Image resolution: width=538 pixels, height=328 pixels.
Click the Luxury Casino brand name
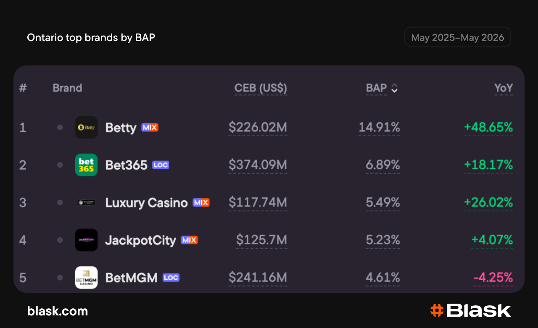pos(146,203)
